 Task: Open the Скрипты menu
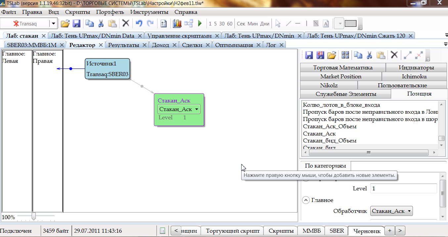tap(77, 12)
